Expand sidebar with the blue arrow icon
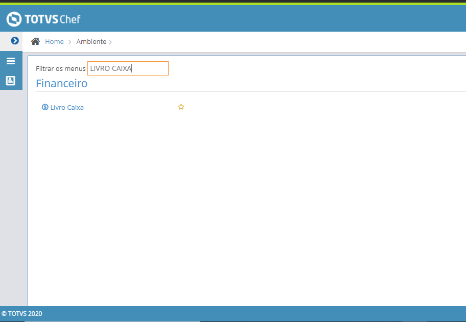Viewport: 466px width, 322px height. tap(15, 41)
